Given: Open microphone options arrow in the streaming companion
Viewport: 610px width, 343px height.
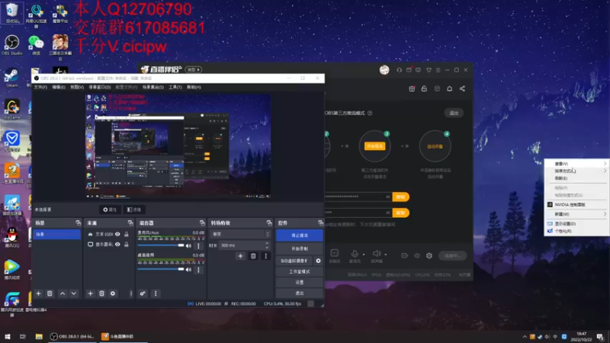Looking at the screenshot, I should [x=364, y=255].
